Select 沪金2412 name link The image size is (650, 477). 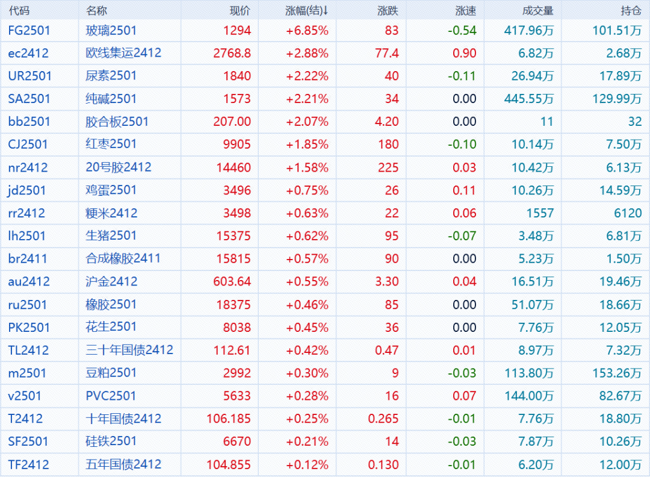tap(111, 282)
